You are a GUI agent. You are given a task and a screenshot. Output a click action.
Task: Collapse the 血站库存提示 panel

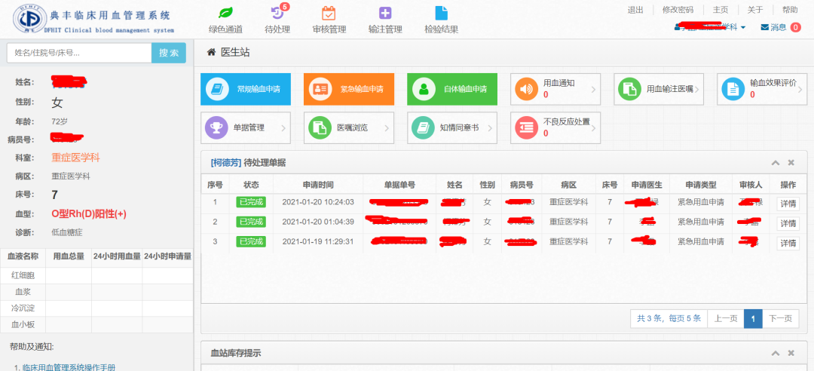[x=775, y=354]
